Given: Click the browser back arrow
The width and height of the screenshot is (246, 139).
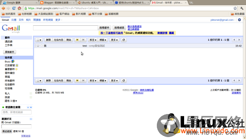Looking at the screenshot, I should click(x=3, y=8).
